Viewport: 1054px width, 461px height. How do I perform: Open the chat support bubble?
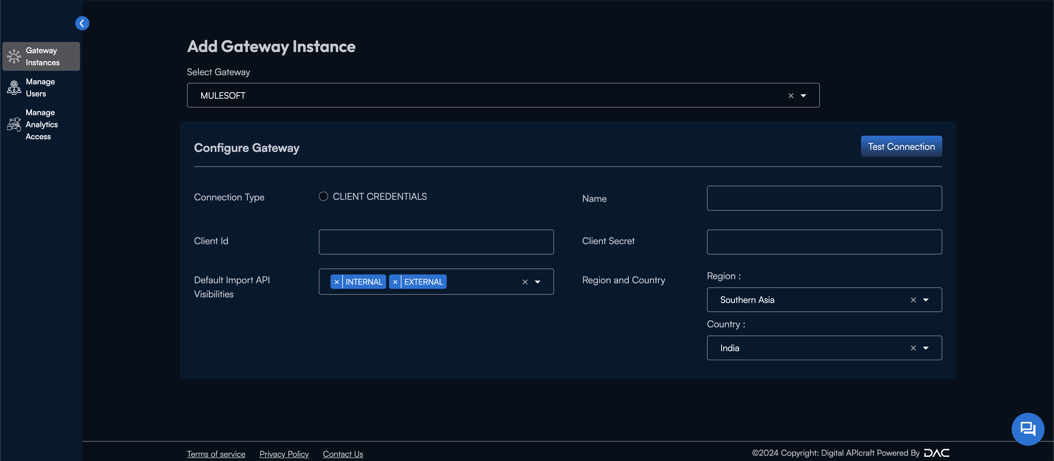pos(1028,429)
